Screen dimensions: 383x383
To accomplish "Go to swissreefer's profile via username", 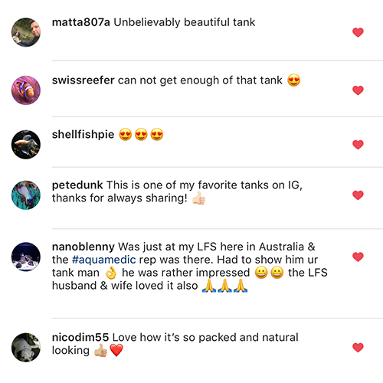I will [x=83, y=80].
